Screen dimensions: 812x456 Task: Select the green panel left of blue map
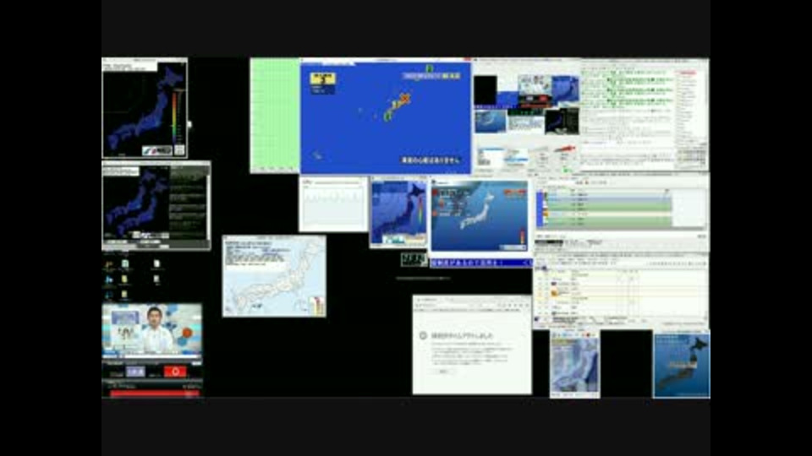275,116
